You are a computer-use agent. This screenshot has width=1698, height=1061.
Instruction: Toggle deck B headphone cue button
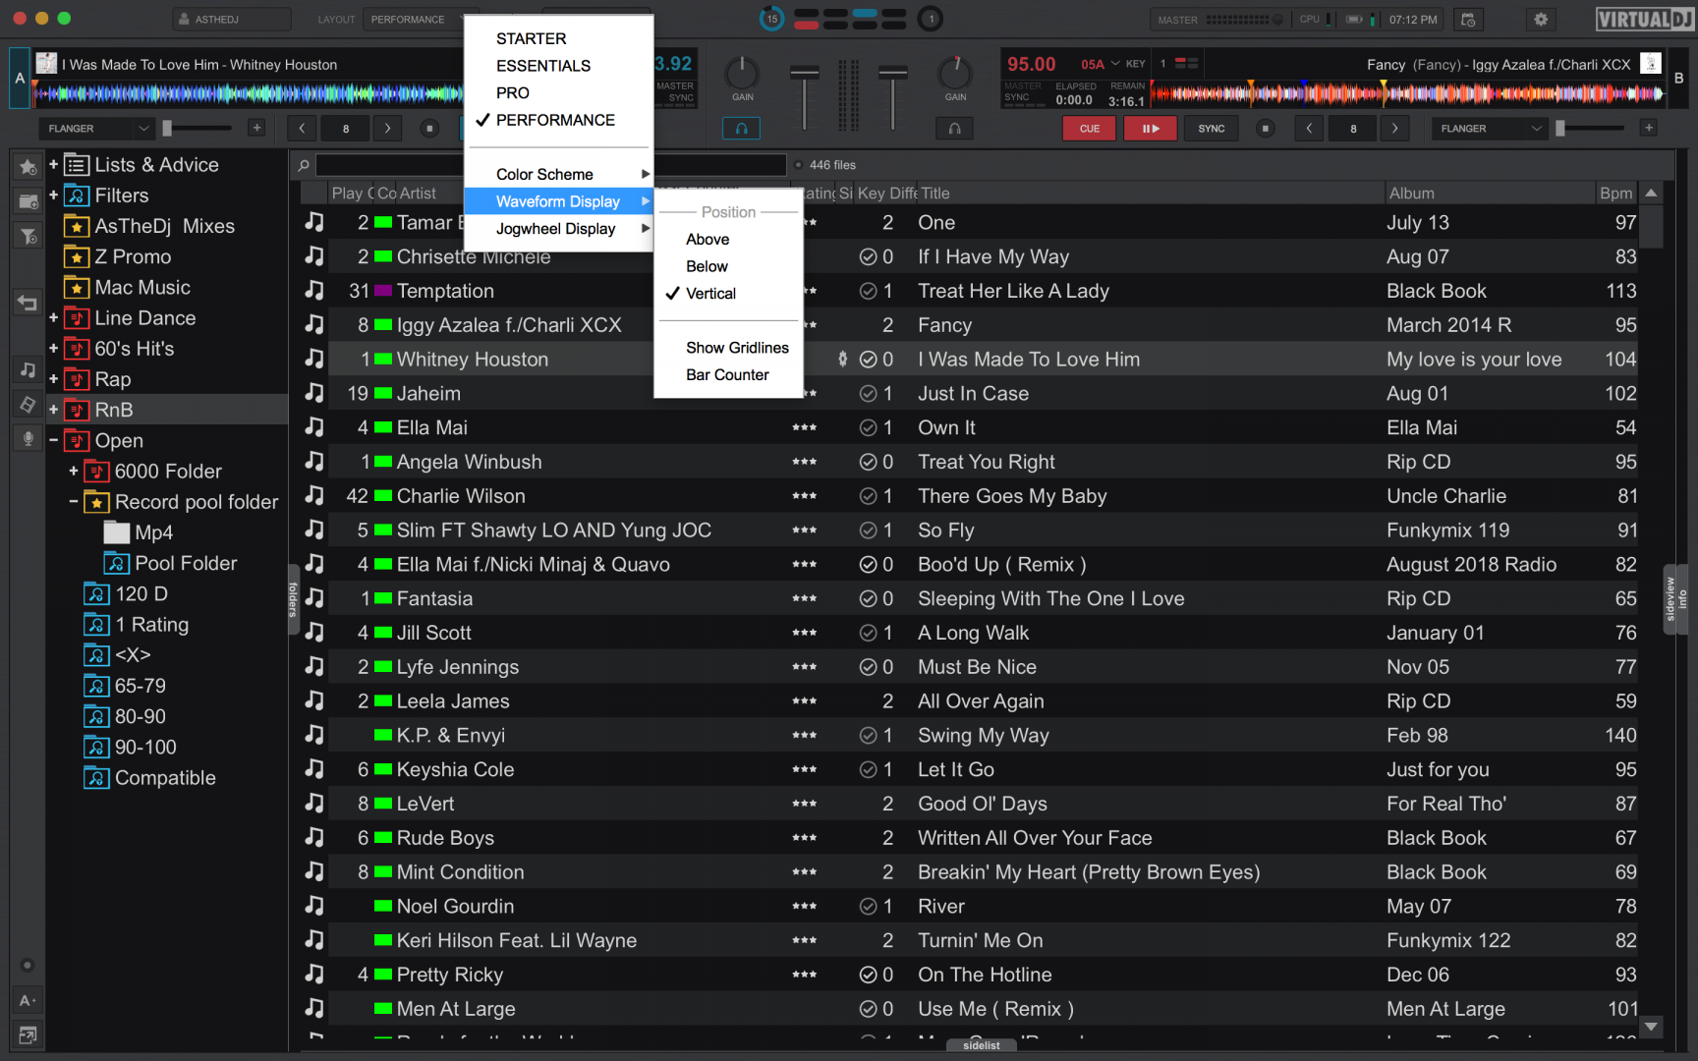[x=954, y=129]
